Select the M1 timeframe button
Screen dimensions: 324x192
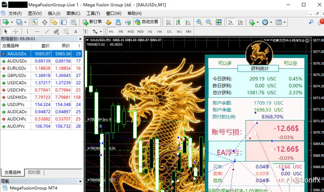click(111, 31)
